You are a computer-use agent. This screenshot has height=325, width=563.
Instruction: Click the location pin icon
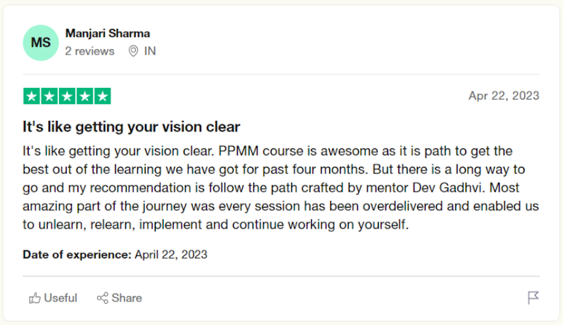click(133, 51)
